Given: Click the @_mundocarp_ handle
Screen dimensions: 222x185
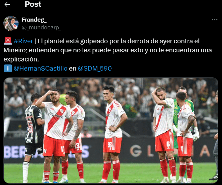Looking at the screenshot, I should (41, 27).
